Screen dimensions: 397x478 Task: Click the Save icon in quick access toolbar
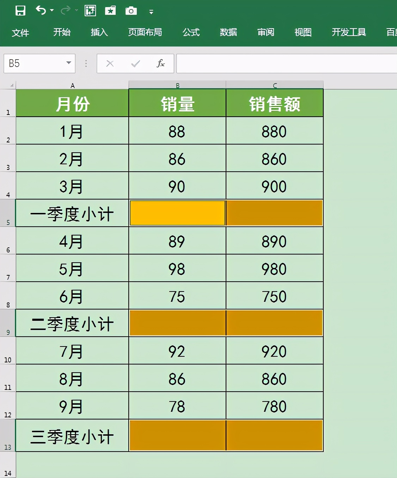(20, 11)
